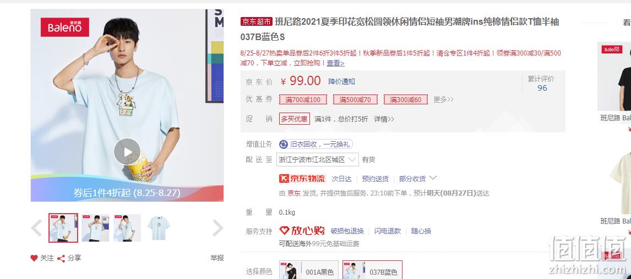Image resolution: width=631 pixels, height=279 pixels.
Task: Select the 037B蓝色 color option
Action: (x=373, y=271)
